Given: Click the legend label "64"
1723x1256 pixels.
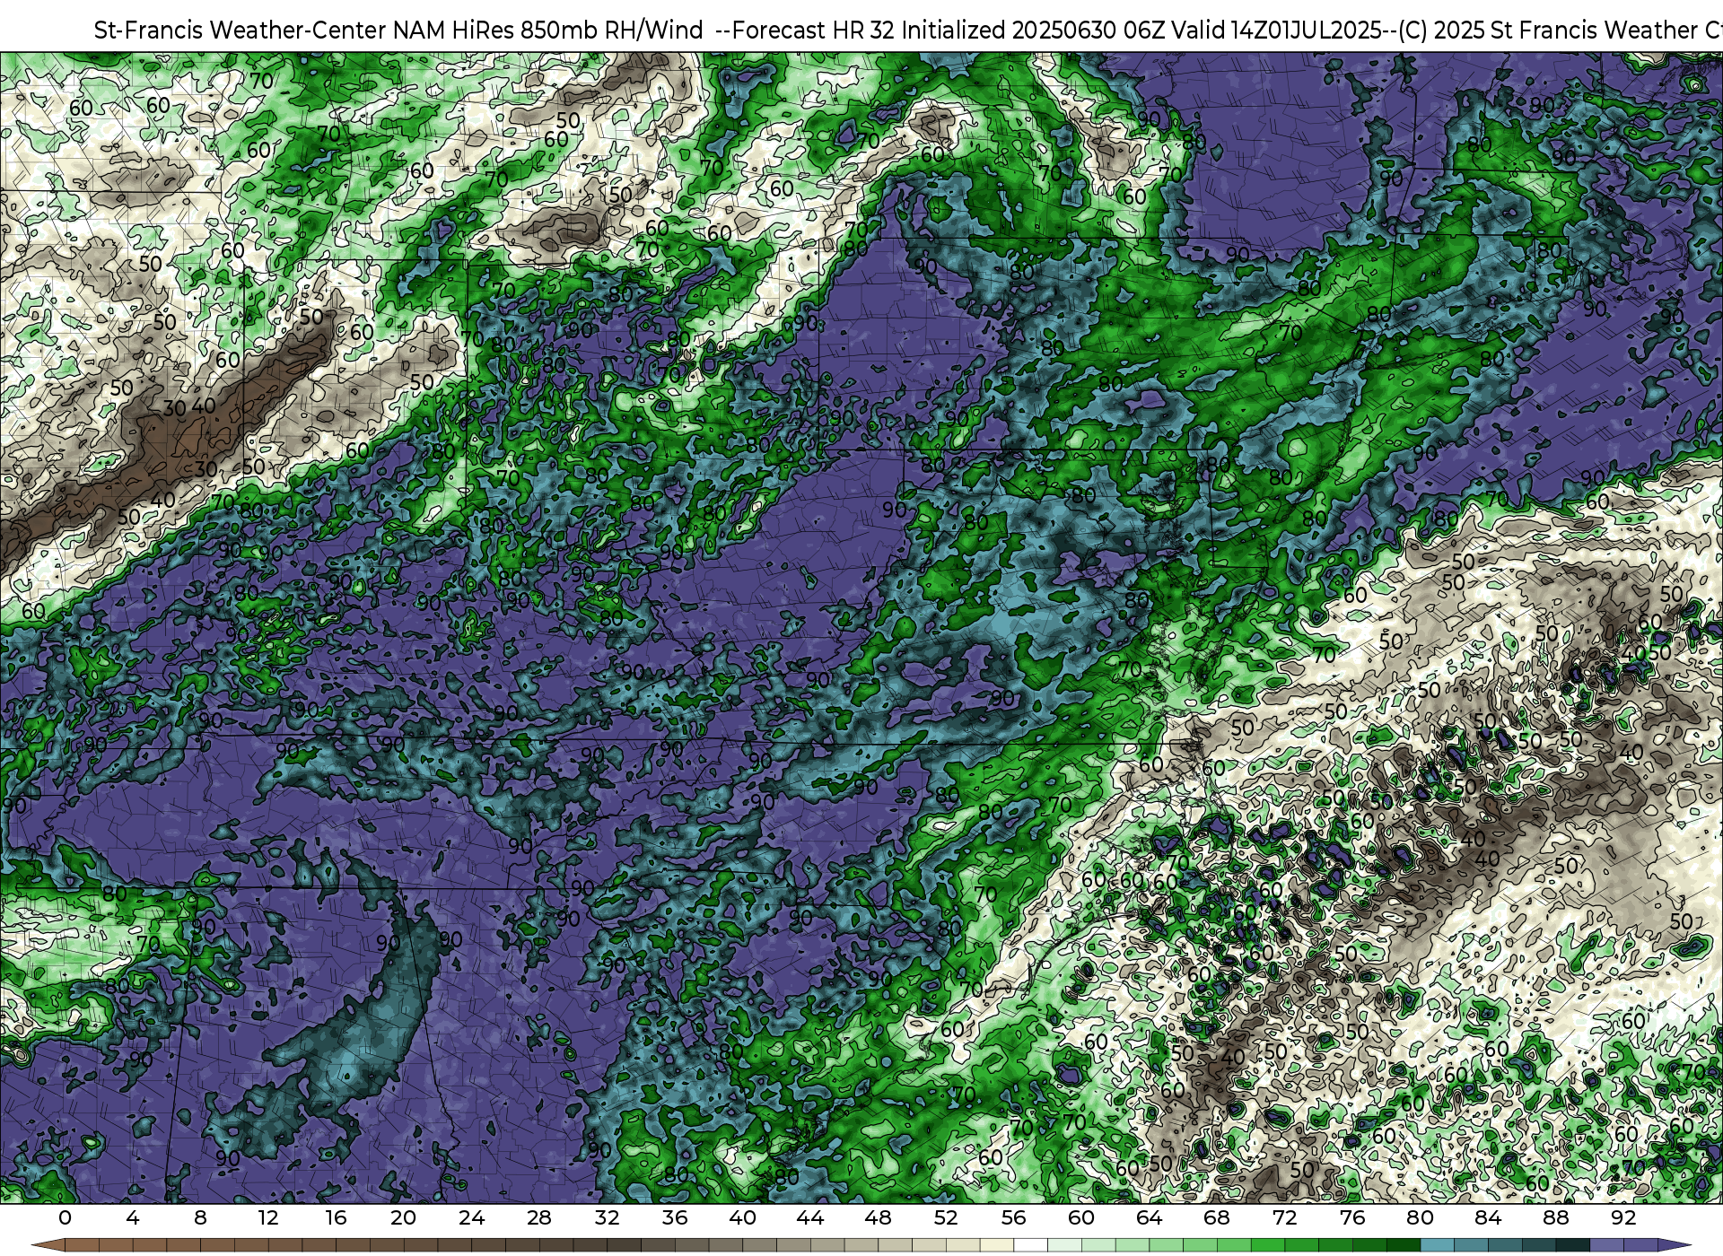Looking at the screenshot, I should [1149, 1217].
